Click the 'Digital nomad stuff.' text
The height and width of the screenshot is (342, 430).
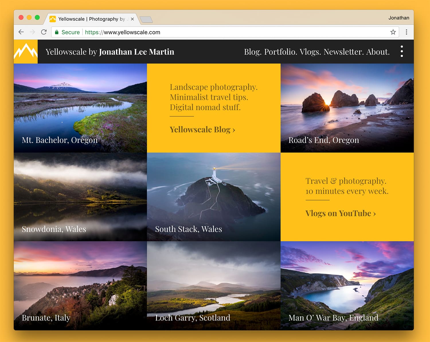[205, 107]
